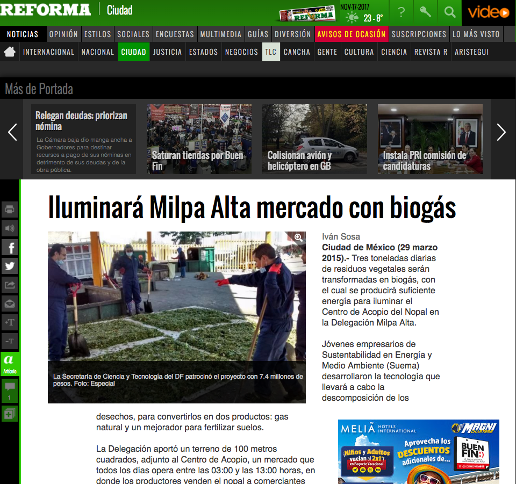516x484 pixels.
Task: Decrease article text size (-T)
Action: coord(10,341)
